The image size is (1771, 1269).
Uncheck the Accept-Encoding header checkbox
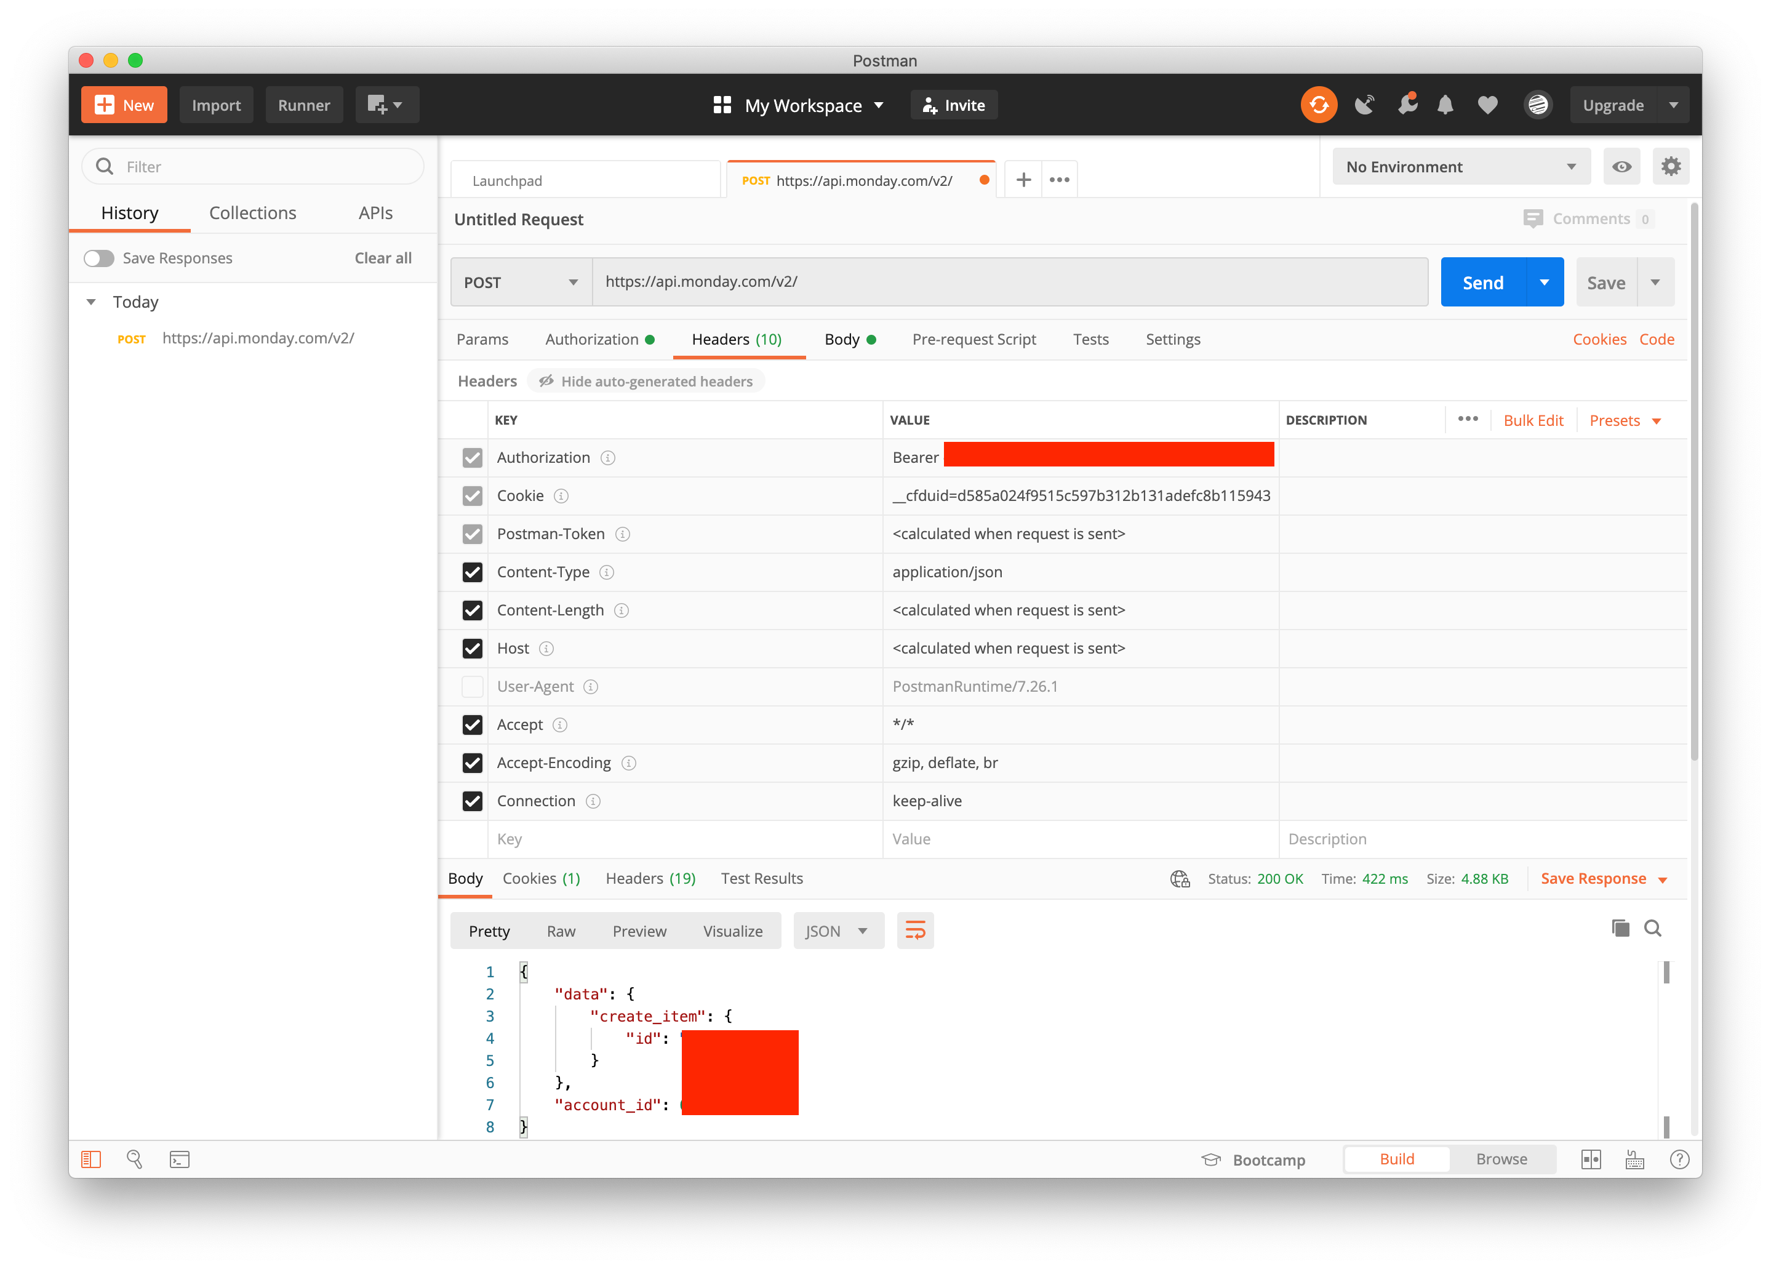[473, 764]
